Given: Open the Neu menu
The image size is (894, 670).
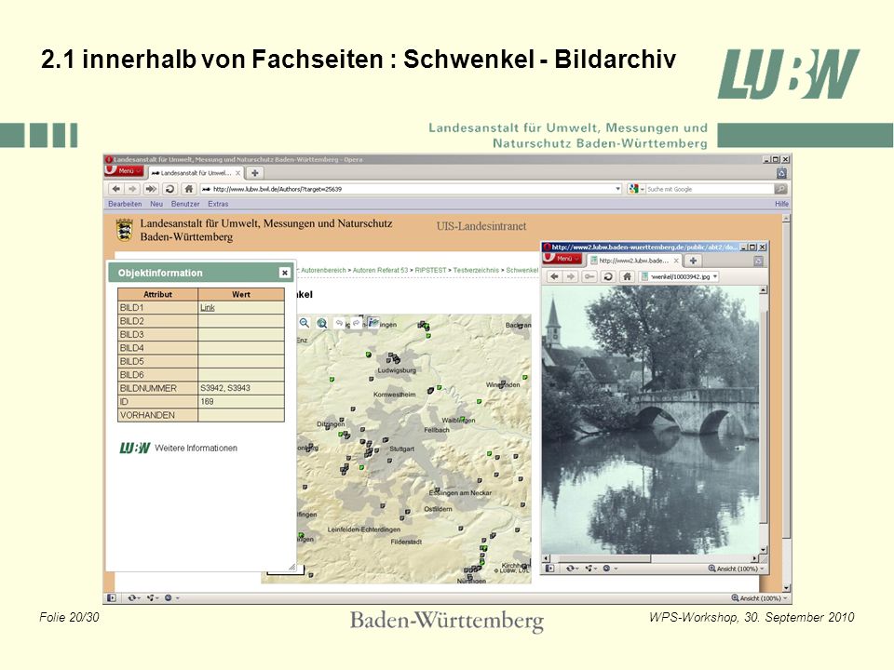Looking at the screenshot, I should 156,204.
